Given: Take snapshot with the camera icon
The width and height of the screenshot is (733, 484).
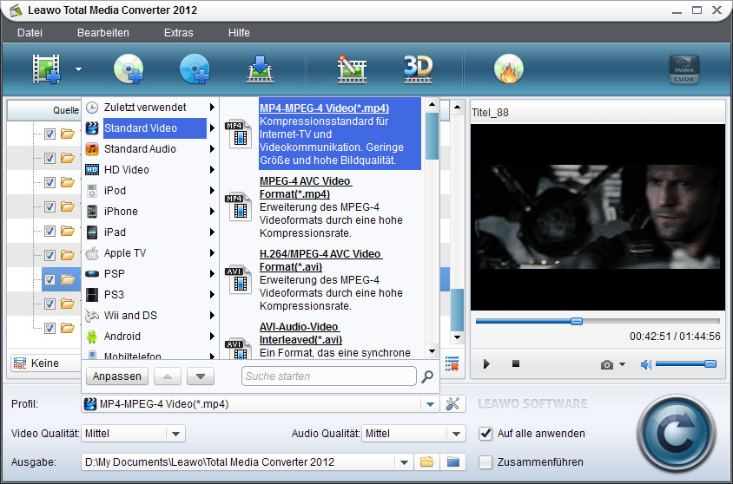Looking at the screenshot, I should (607, 364).
